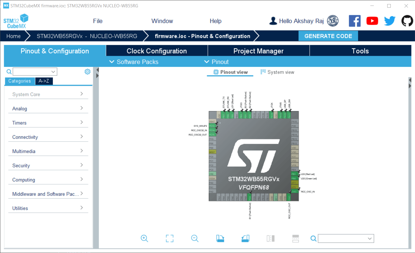Click the Hello Akshay Raj greeting text
The image size is (415, 253).
click(x=301, y=21)
